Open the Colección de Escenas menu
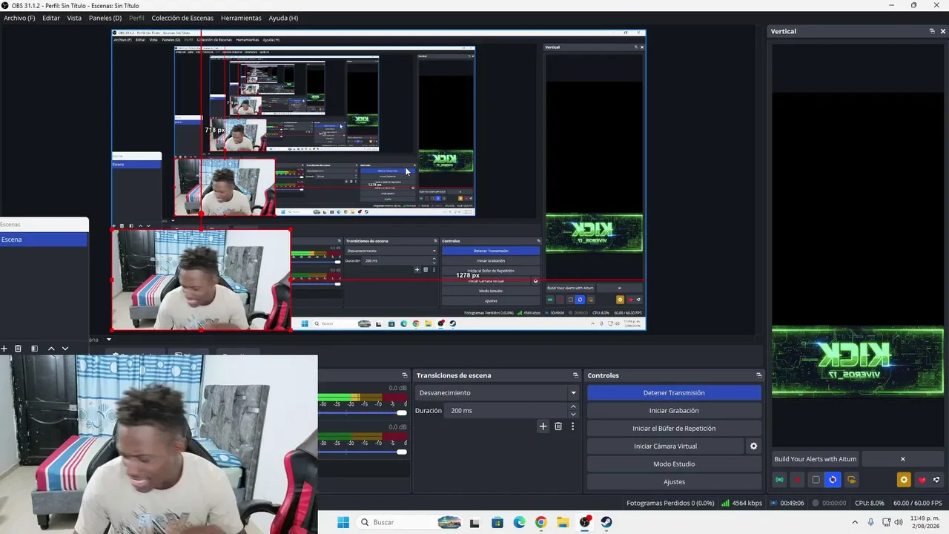Screen dimensions: 949x534 pyautogui.click(x=182, y=18)
